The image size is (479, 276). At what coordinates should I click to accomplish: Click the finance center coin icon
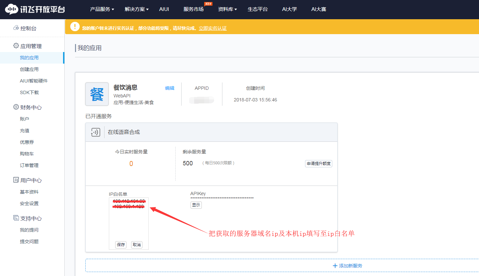coord(16,107)
